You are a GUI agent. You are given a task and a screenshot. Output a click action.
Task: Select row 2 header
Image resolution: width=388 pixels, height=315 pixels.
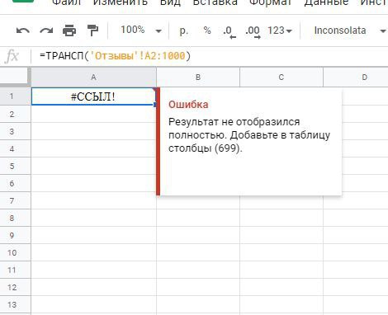[15, 114]
